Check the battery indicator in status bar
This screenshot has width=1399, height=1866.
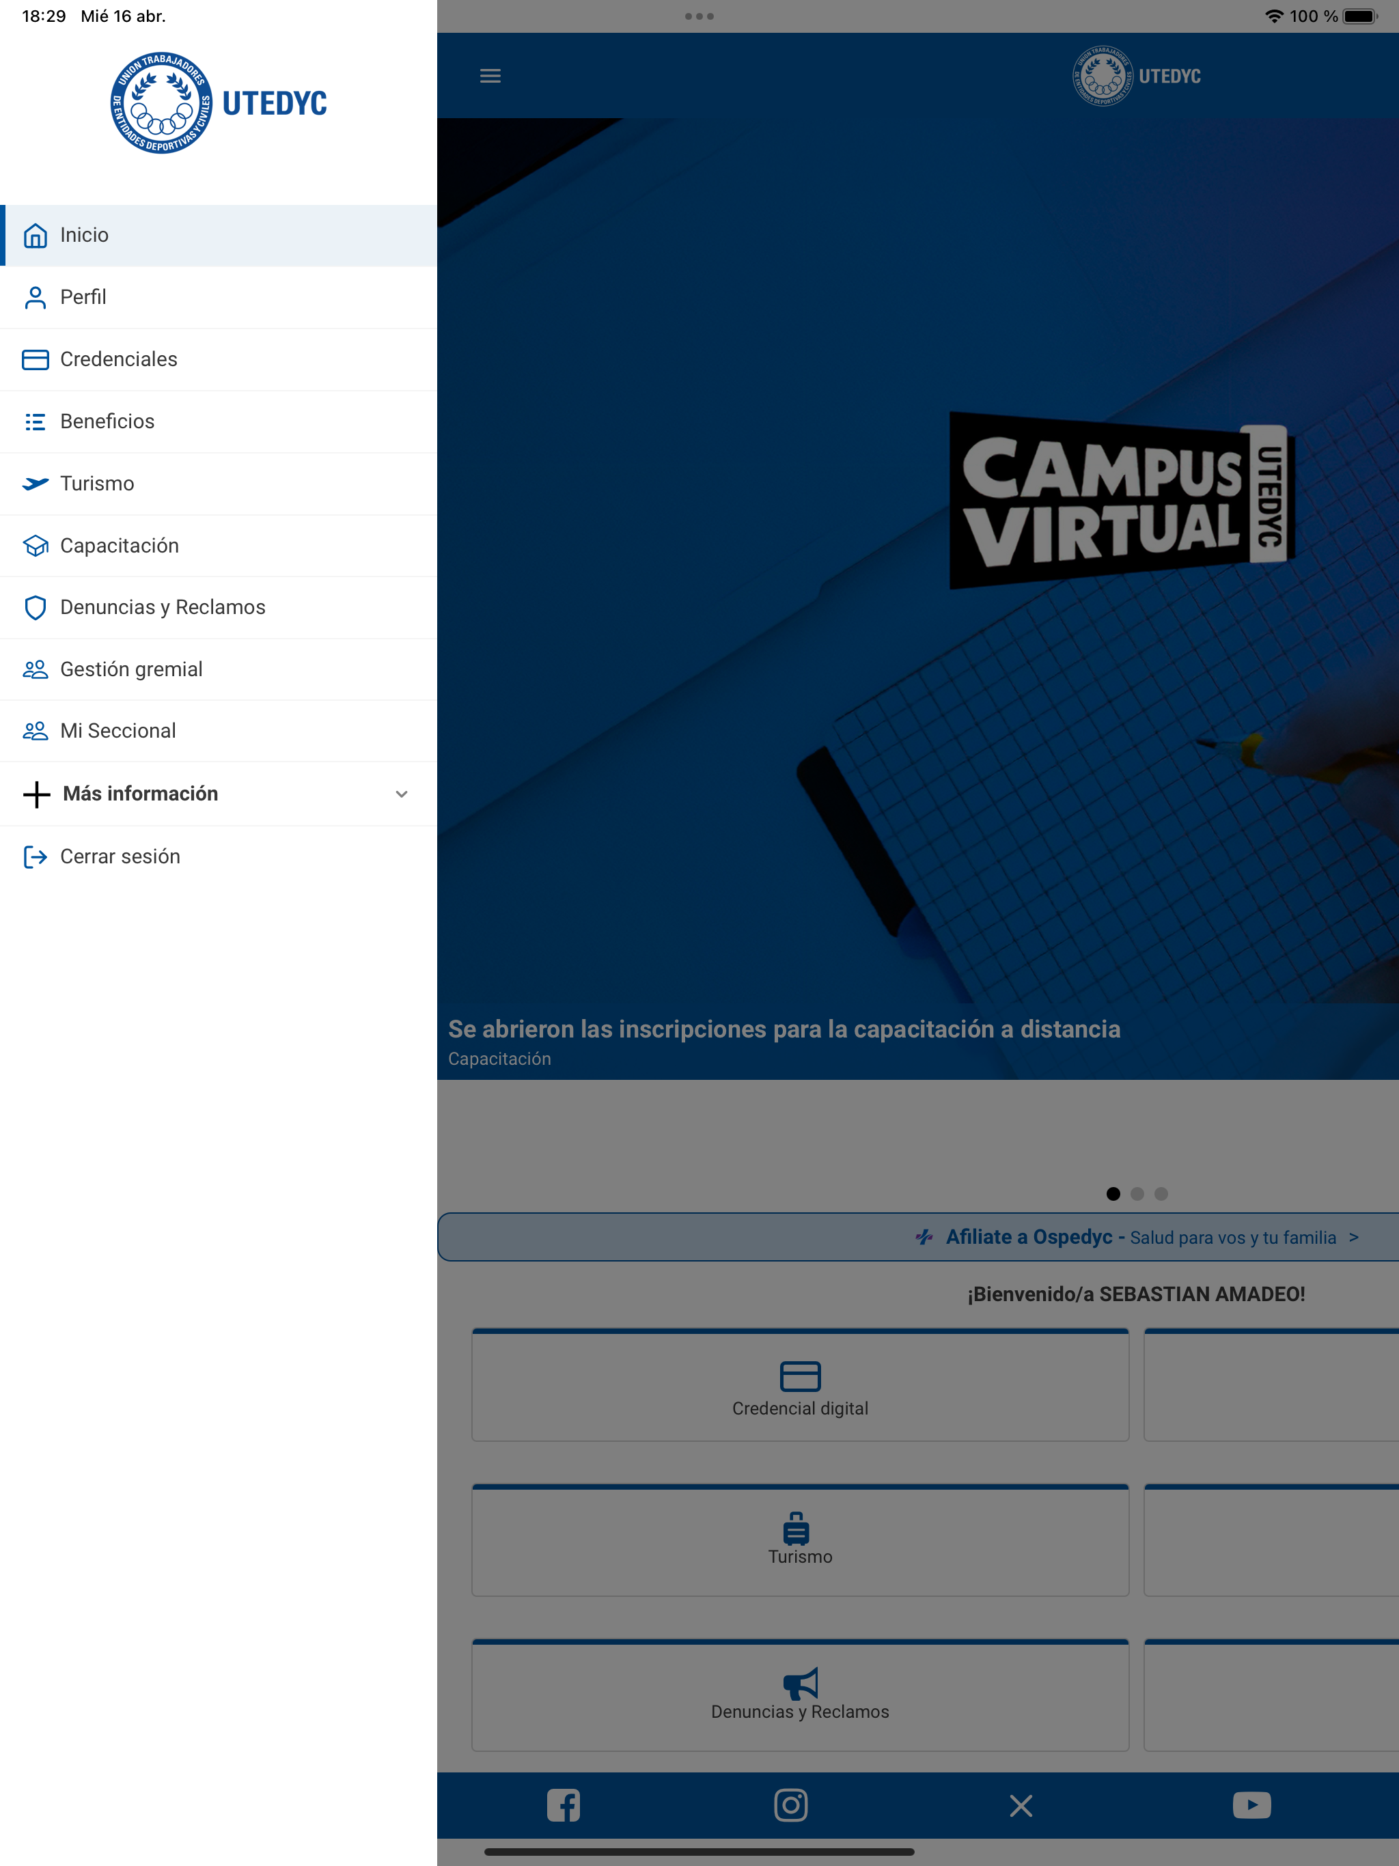(1360, 16)
